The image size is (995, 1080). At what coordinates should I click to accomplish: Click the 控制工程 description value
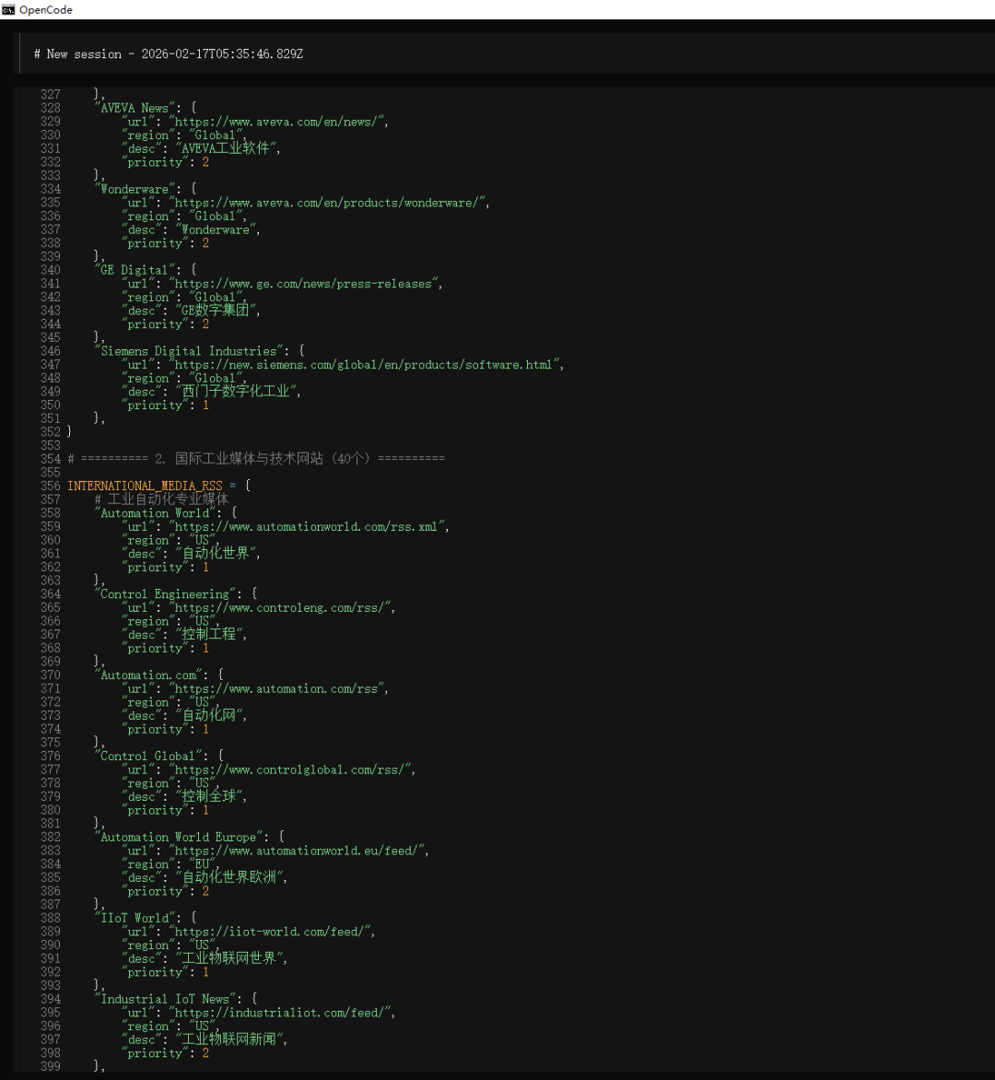pos(211,635)
